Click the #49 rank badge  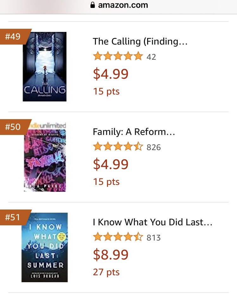(x=13, y=37)
